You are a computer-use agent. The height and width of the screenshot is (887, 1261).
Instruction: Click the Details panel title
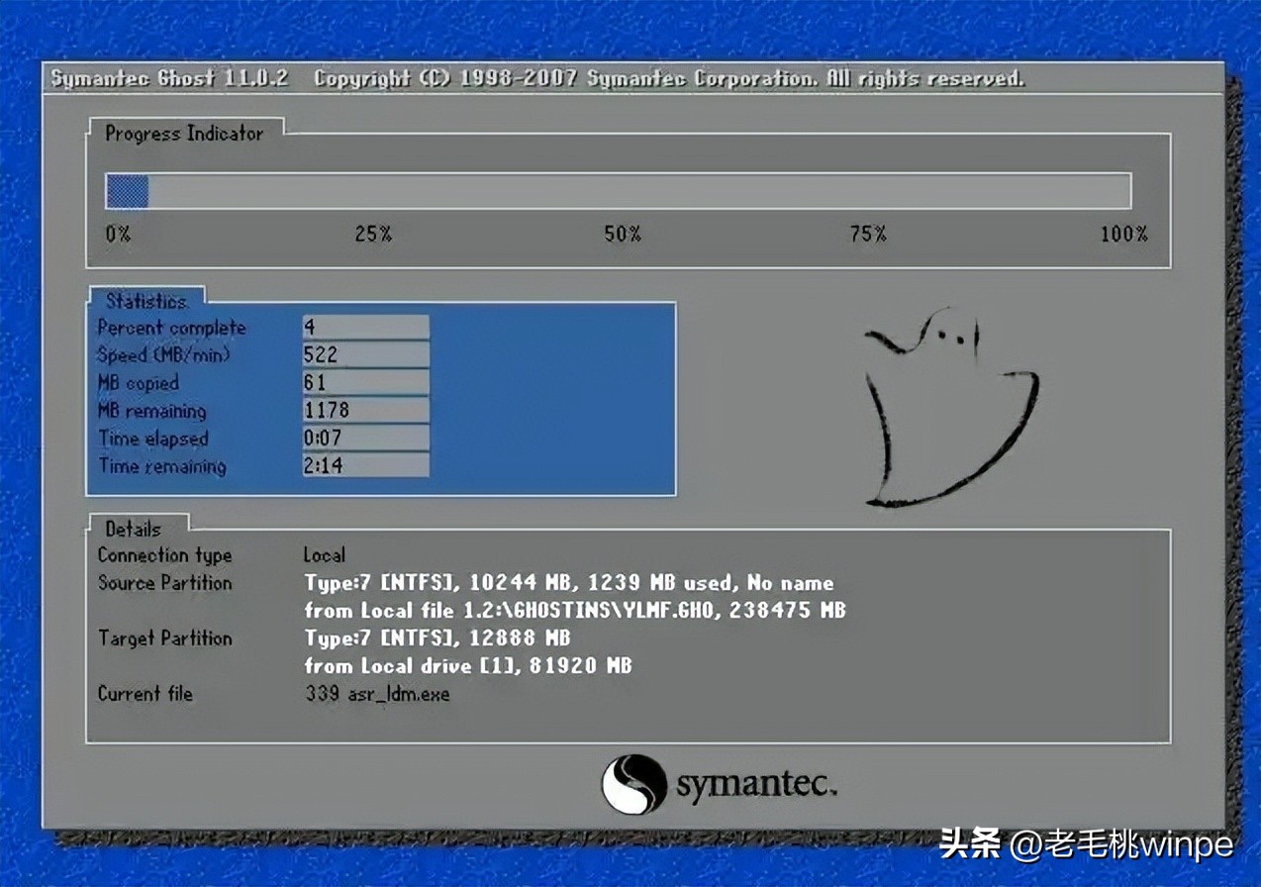(133, 529)
